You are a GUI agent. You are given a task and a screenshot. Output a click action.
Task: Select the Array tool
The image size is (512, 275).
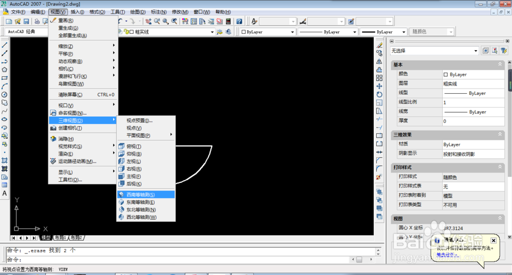coord(379,78)
